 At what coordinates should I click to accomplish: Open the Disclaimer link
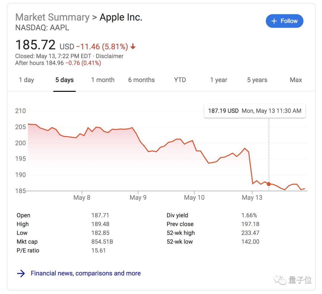coord(110,56)
